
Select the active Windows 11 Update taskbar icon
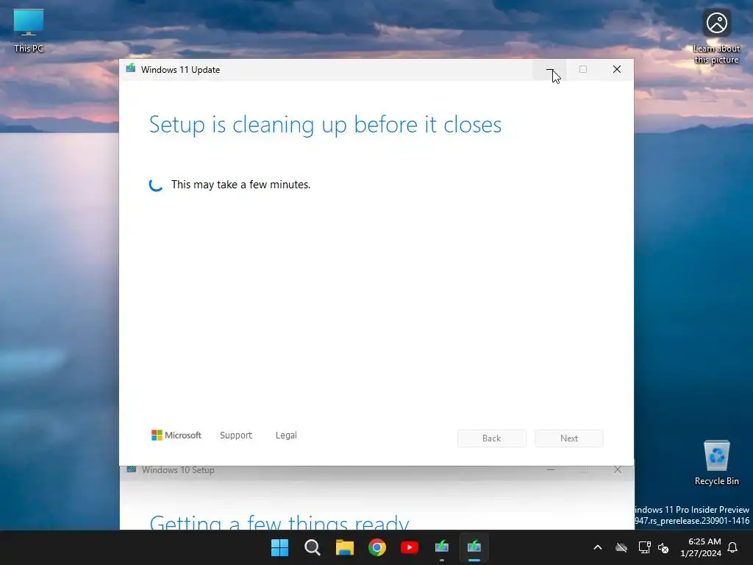(x=474, y=547)
